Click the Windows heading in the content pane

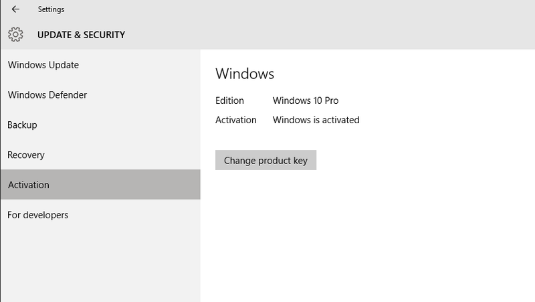pyautogui.click(x=245, y=74)
